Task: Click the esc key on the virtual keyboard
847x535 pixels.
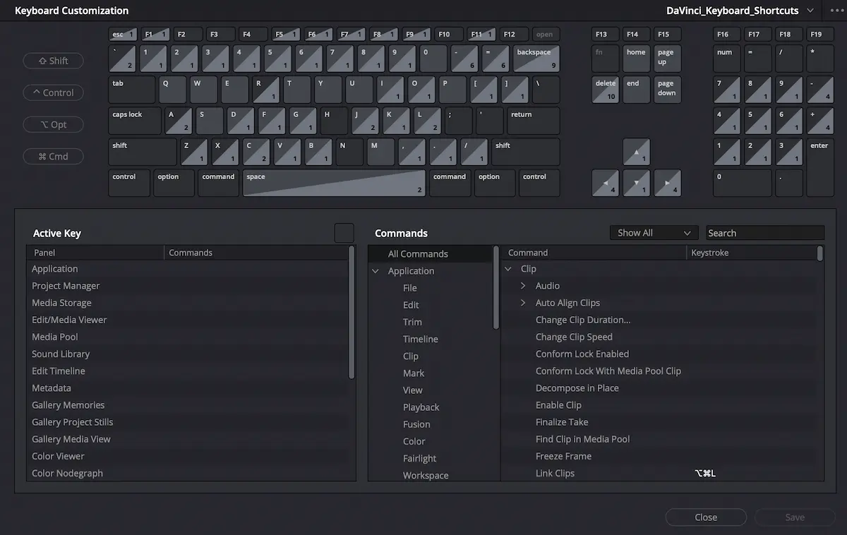Action: tap(120, 33)
